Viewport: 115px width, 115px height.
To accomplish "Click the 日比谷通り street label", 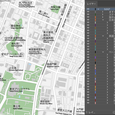I will click(x=69, y=11).
